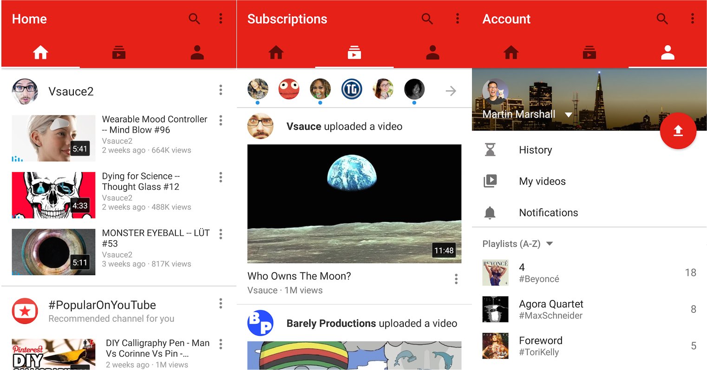Open more options for Vsauce2 channel section

[x=221, y=90]
